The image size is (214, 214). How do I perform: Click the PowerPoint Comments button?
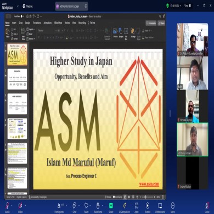click(151, 23)
